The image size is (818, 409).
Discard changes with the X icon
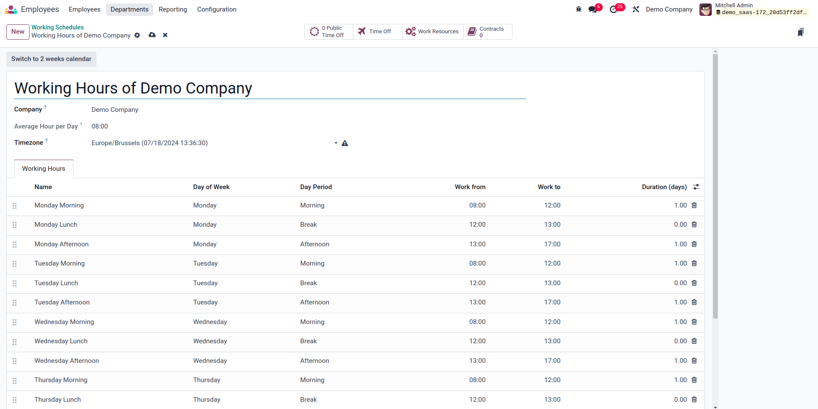pyautogui.click(x=165, y=35)
